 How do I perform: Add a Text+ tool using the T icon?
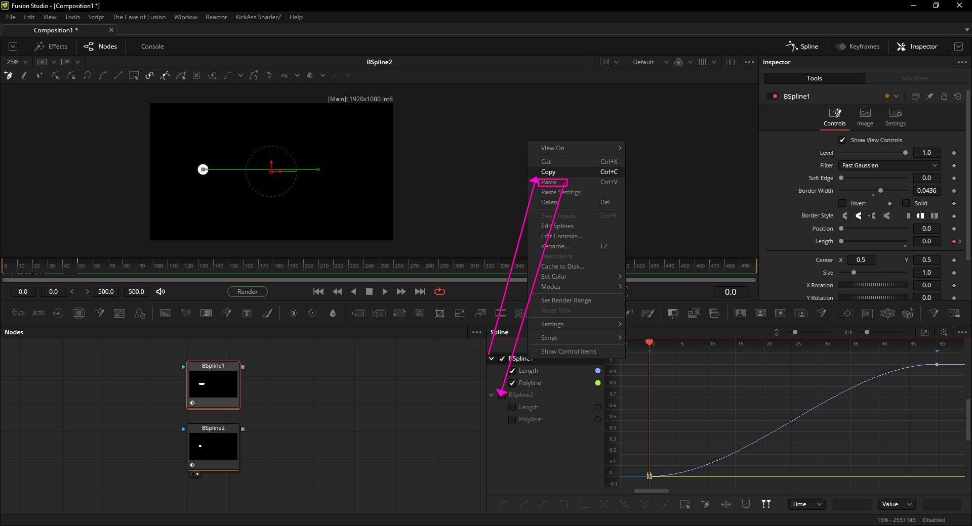click(247, 314)
